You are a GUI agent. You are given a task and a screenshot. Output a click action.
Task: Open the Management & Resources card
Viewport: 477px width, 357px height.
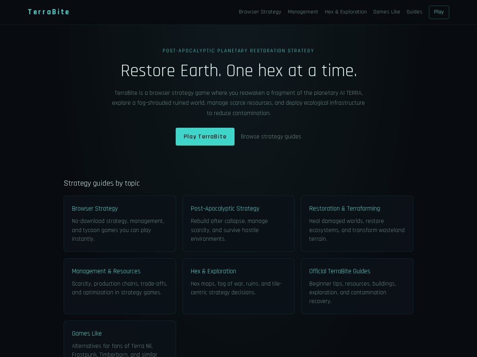point(120,286)
